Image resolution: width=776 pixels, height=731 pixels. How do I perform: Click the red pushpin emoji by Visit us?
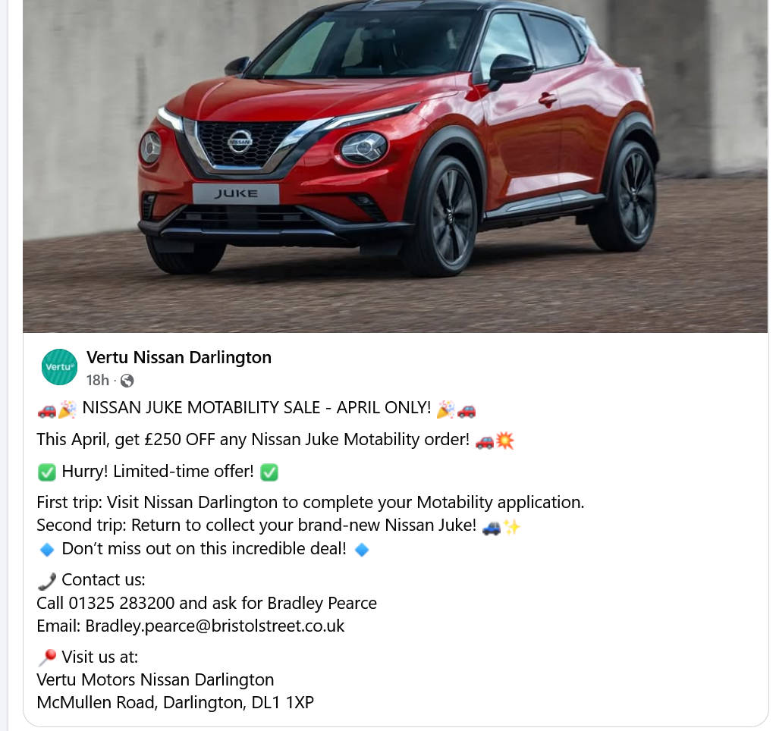pos(47,657)
